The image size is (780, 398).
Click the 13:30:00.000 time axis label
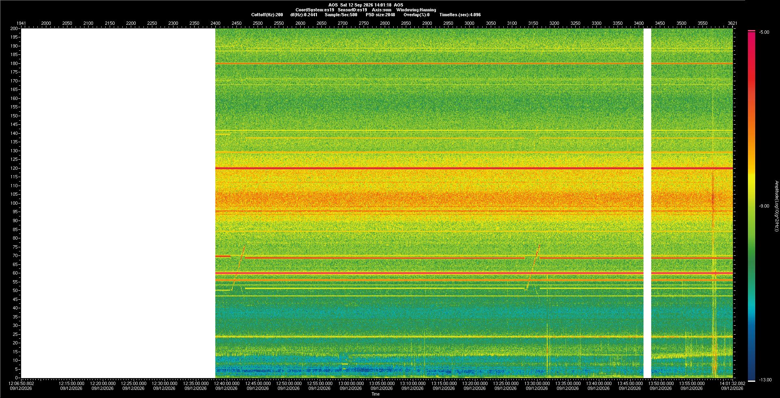(x=537, y=383)
